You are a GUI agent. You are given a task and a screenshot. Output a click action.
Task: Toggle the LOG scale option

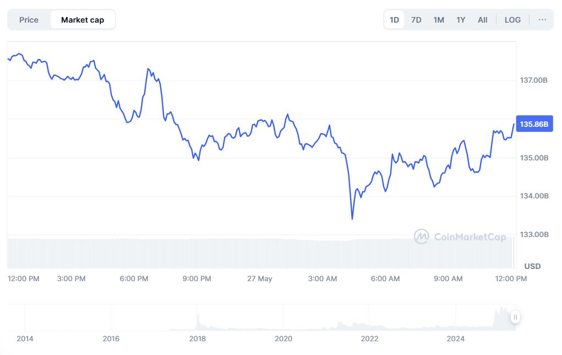[512, 20]
